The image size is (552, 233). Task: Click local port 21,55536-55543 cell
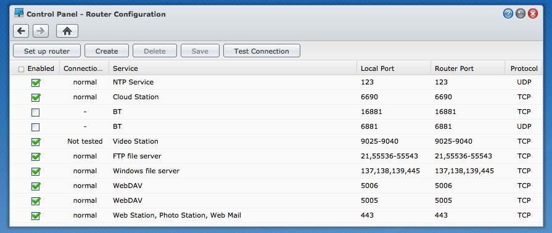pyautogui.click(x=389, y=156)
